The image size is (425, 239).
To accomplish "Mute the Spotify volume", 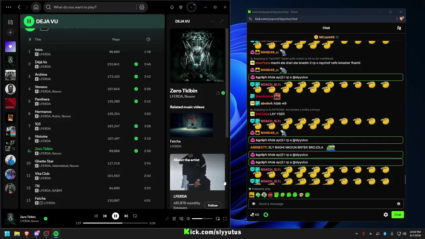I will [x=188, y=219].
